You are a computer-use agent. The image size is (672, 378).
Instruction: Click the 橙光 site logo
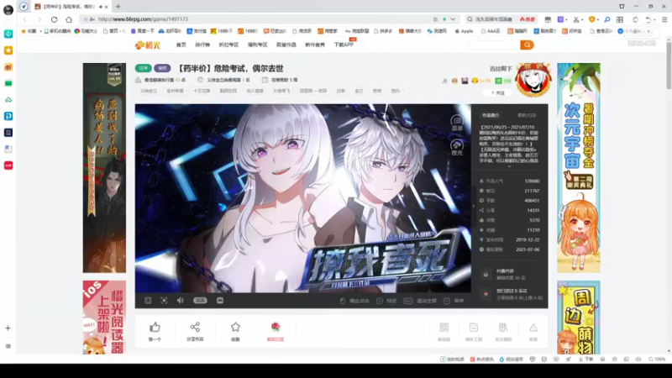pos(148,45)
